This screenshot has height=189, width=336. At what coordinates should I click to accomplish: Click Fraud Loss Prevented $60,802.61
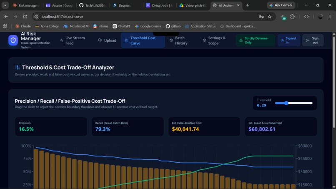(x=262, y=129)
